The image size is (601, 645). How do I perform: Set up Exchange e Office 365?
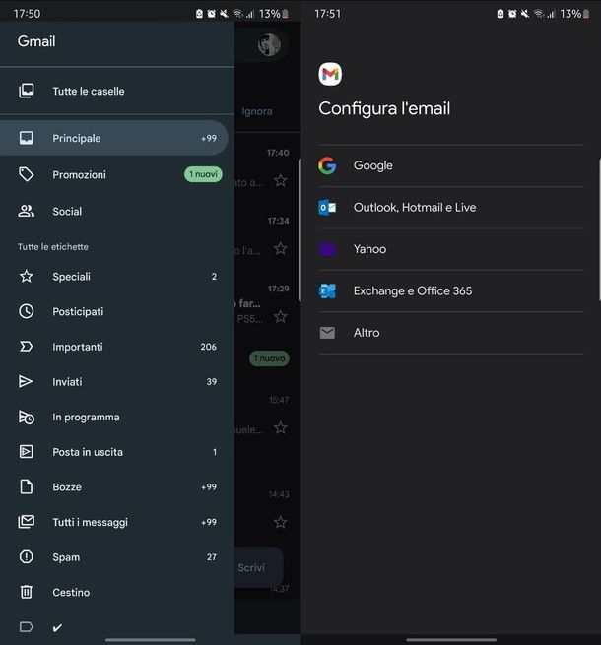pos(451,290)
